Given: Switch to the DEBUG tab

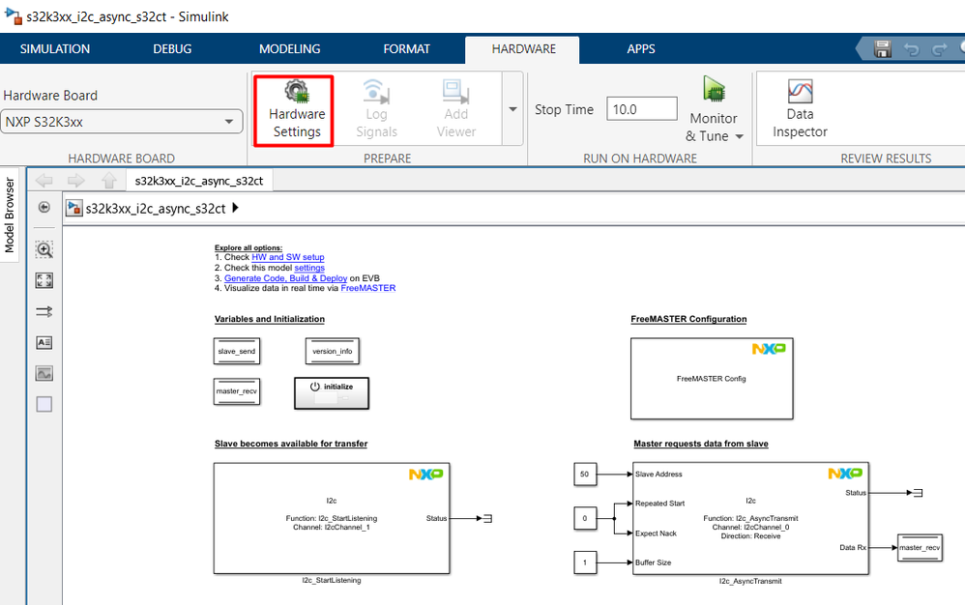Looking at the screenshot, I should click(172, 48).
